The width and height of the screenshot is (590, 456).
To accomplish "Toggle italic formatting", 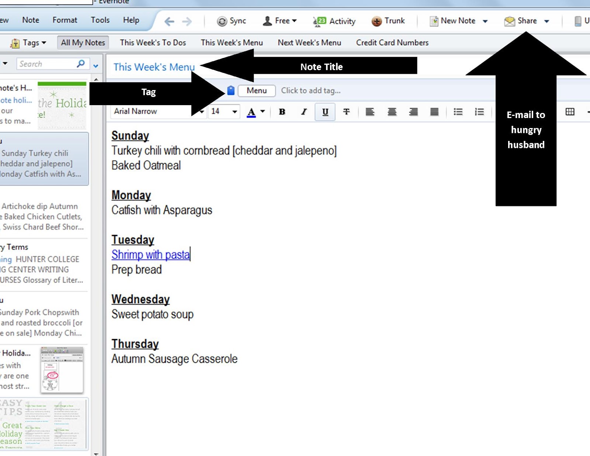I will pyautogui.click(x=304, y=112).
